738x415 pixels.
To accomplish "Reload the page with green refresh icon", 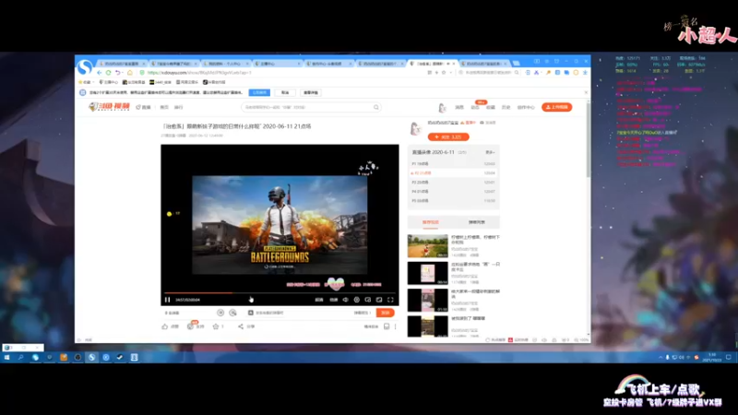I will pyautogui.click(x=108, y=73).
